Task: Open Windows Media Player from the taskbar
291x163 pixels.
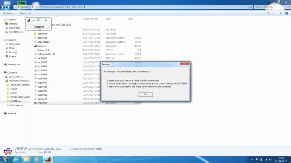Action: pos(36,159)
